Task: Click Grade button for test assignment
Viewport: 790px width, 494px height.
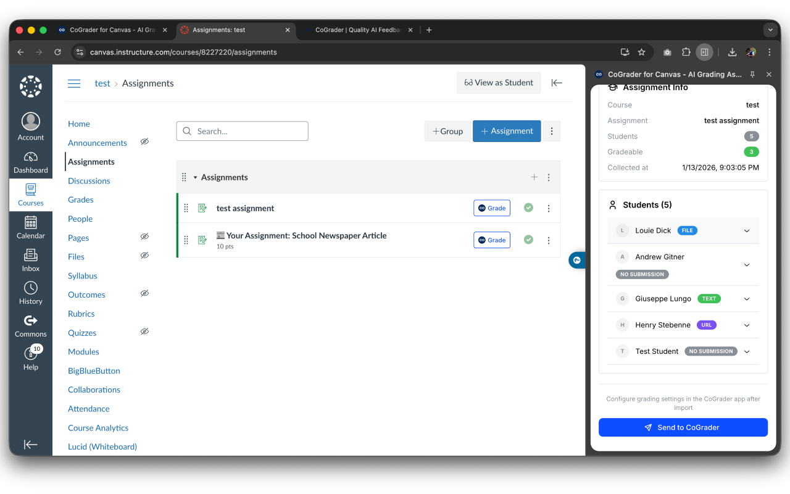Action: pyautogui.click(x=492, y=208)
